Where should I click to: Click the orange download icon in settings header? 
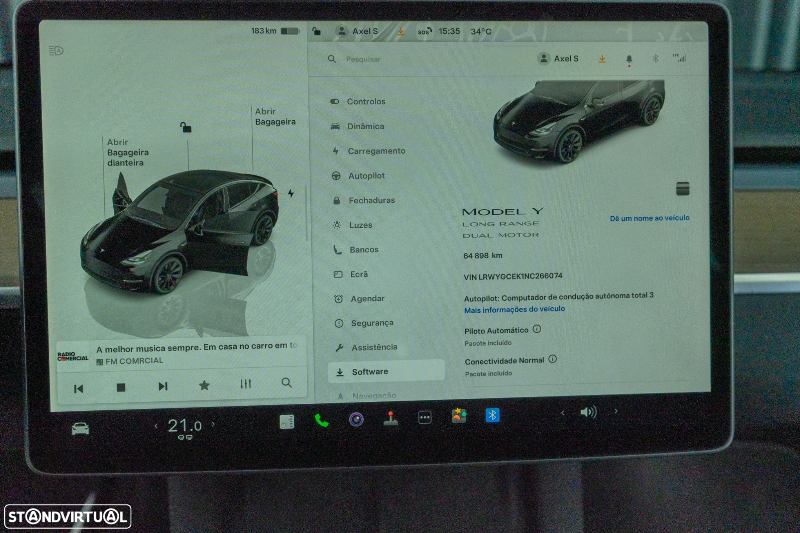pos(602,59)
